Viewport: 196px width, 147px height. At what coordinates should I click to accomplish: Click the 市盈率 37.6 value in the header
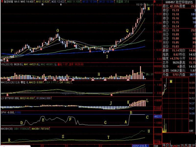point(122,2)
